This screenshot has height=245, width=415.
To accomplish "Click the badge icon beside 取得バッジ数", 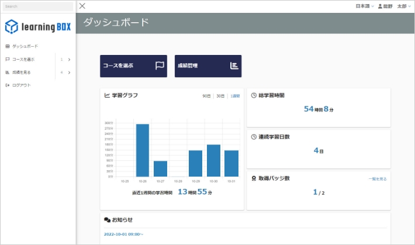I will coord(254,178).
